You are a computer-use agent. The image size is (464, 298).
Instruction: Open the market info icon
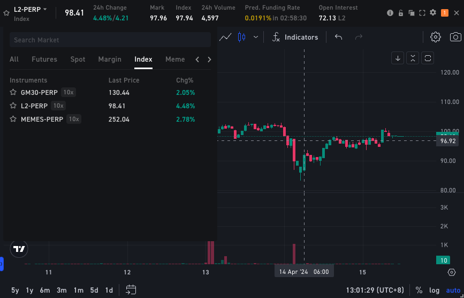click(390, 13)
